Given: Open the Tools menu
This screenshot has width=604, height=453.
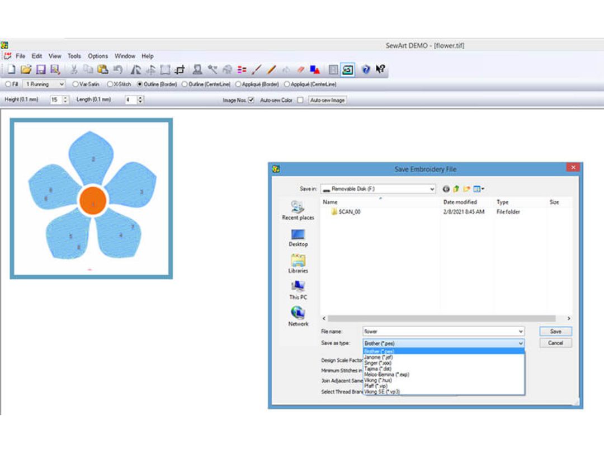Looking at the screenshot, I should [x=74, y=56].
